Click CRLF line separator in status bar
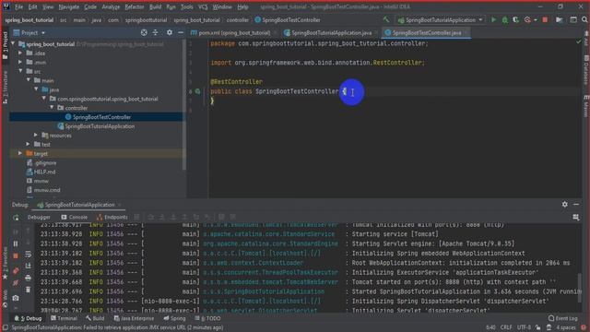 point(506,327)
